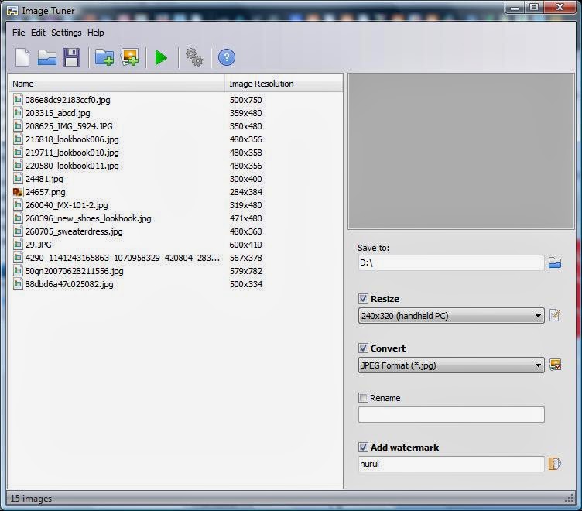Screen dimensions: 582x511
Task: Uncheck the Convert checkbox
Action: point(363,348)
